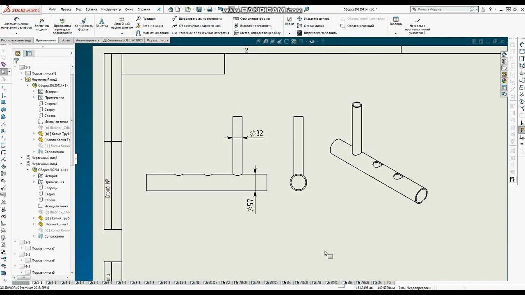Click the help question mark icon
Image resolution: width=525 pixels, height=295 pixels.
click(490, 9)
